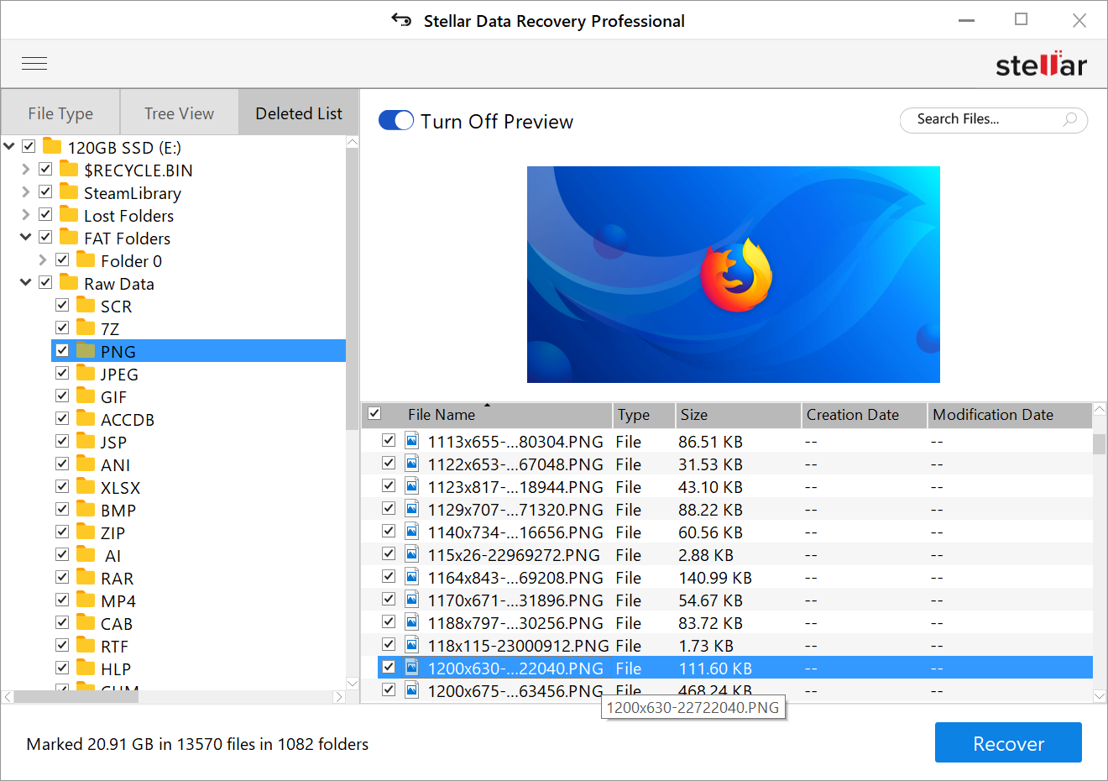The width and height of the screenshot is (1108, 781).
Task: Click the $RECYCLE.BIN folder icon
Action: [x=69, y=170]
